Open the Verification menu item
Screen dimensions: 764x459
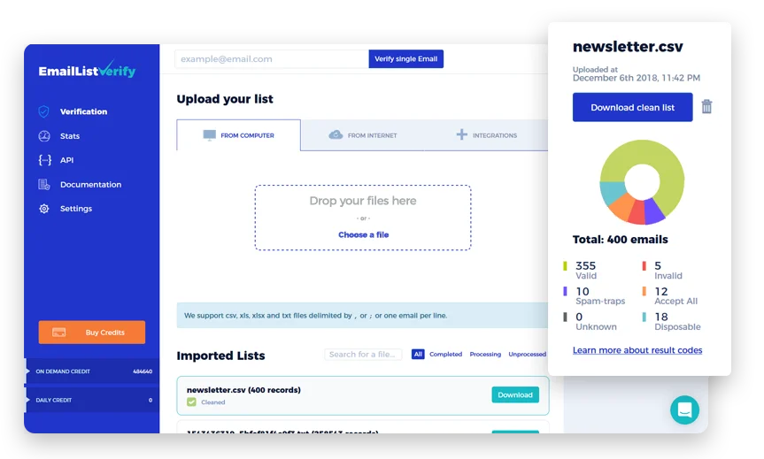coord(83,111)
